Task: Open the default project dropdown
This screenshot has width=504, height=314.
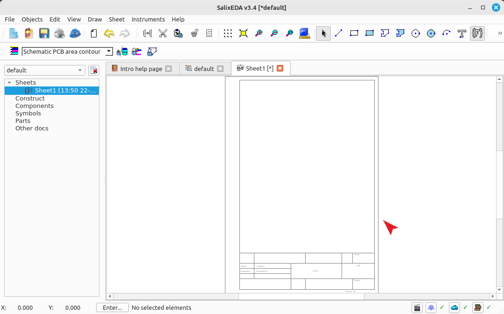Action: pyautogui.click(x=45, y=70)
